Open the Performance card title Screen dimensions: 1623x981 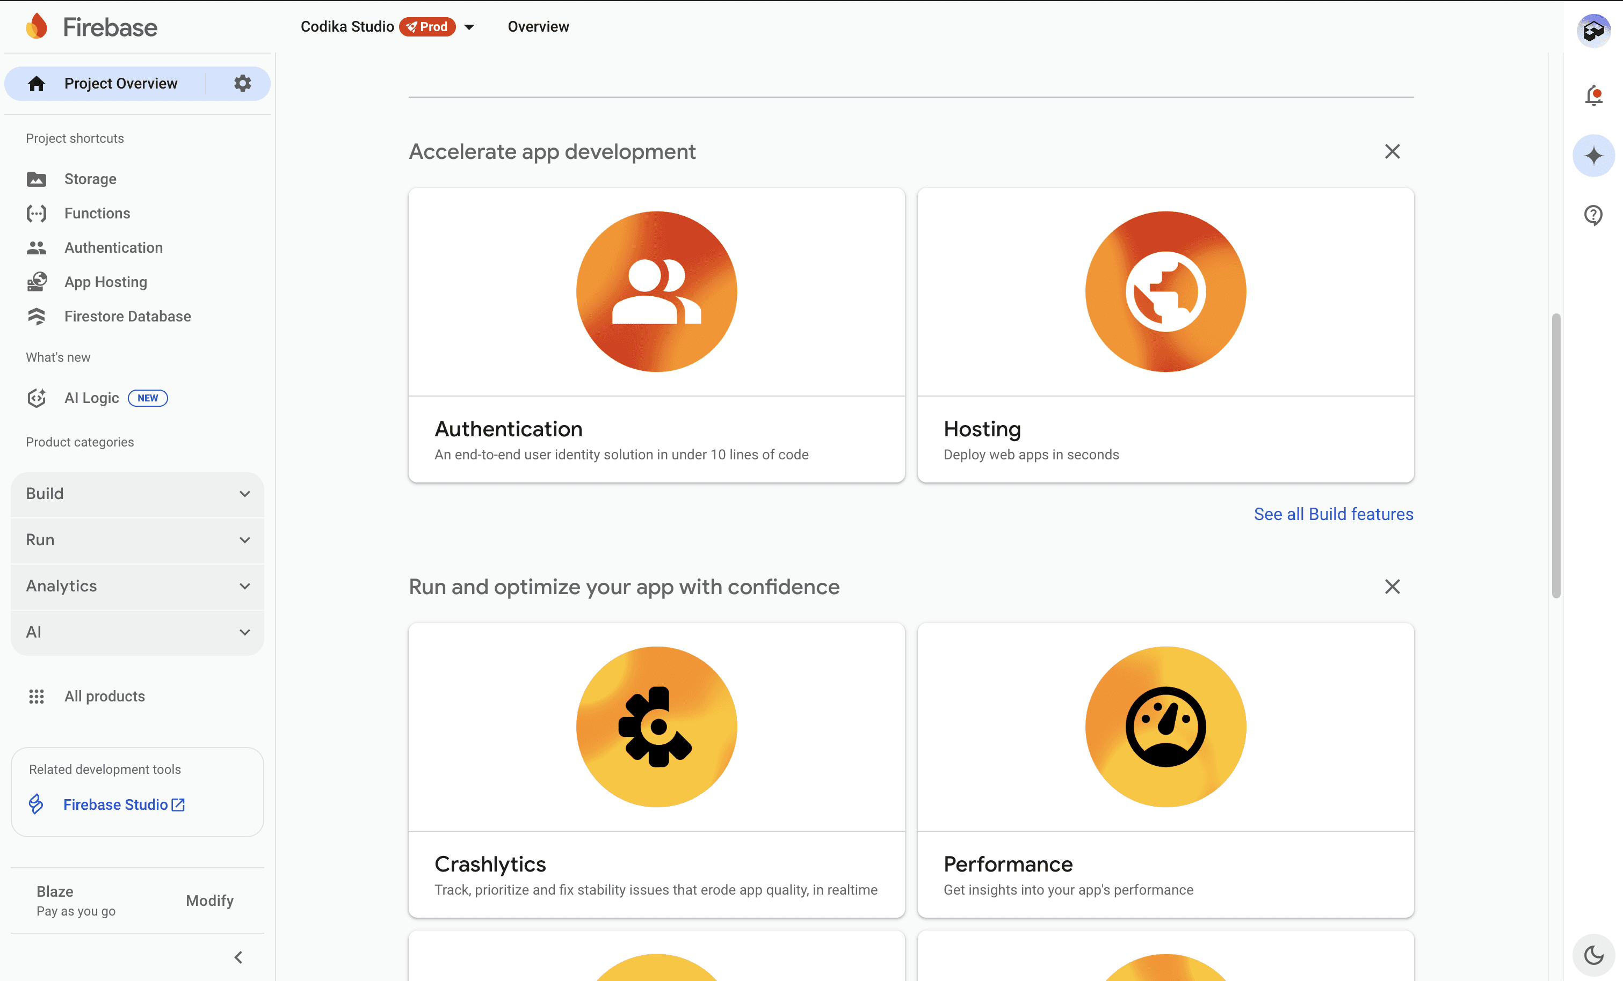[1009, 864]
